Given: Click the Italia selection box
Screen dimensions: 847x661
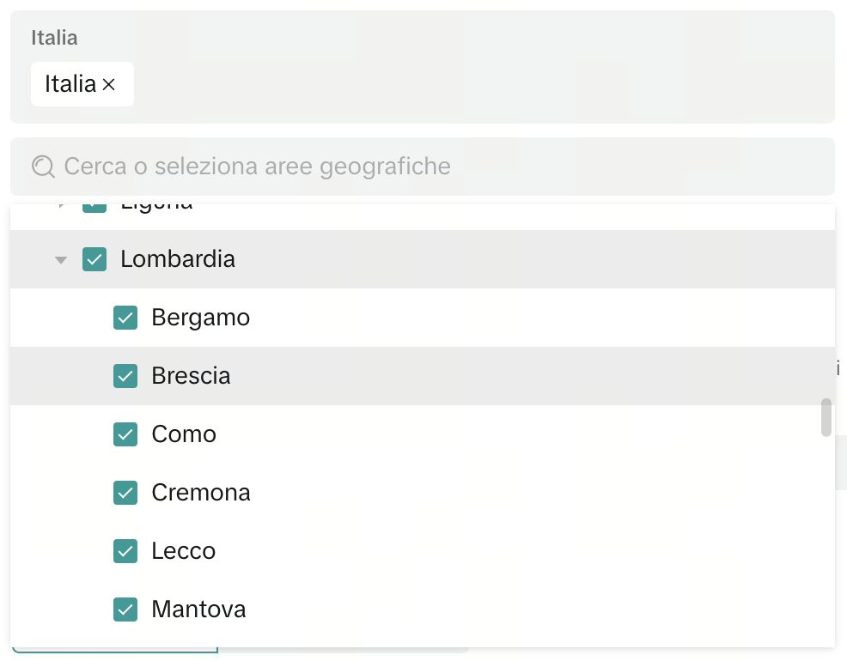Looking at the screenshot, I should [x=423, y=67].
